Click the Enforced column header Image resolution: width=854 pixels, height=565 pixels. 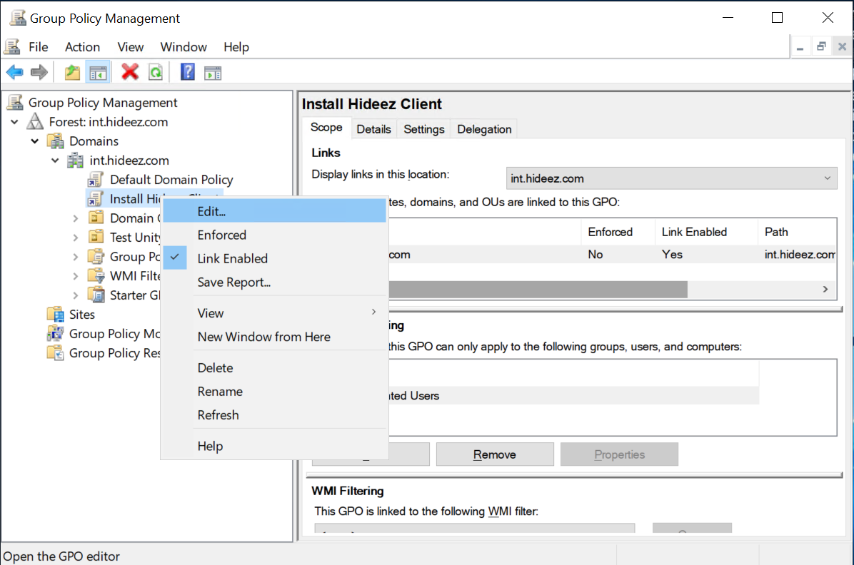618,232
